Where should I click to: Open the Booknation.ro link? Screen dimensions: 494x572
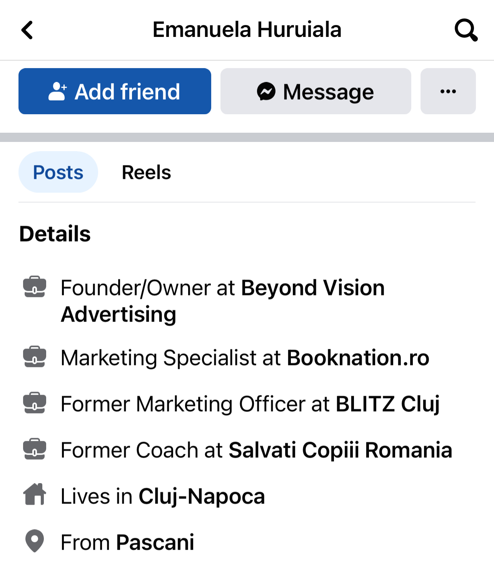(x=358, y=358)
